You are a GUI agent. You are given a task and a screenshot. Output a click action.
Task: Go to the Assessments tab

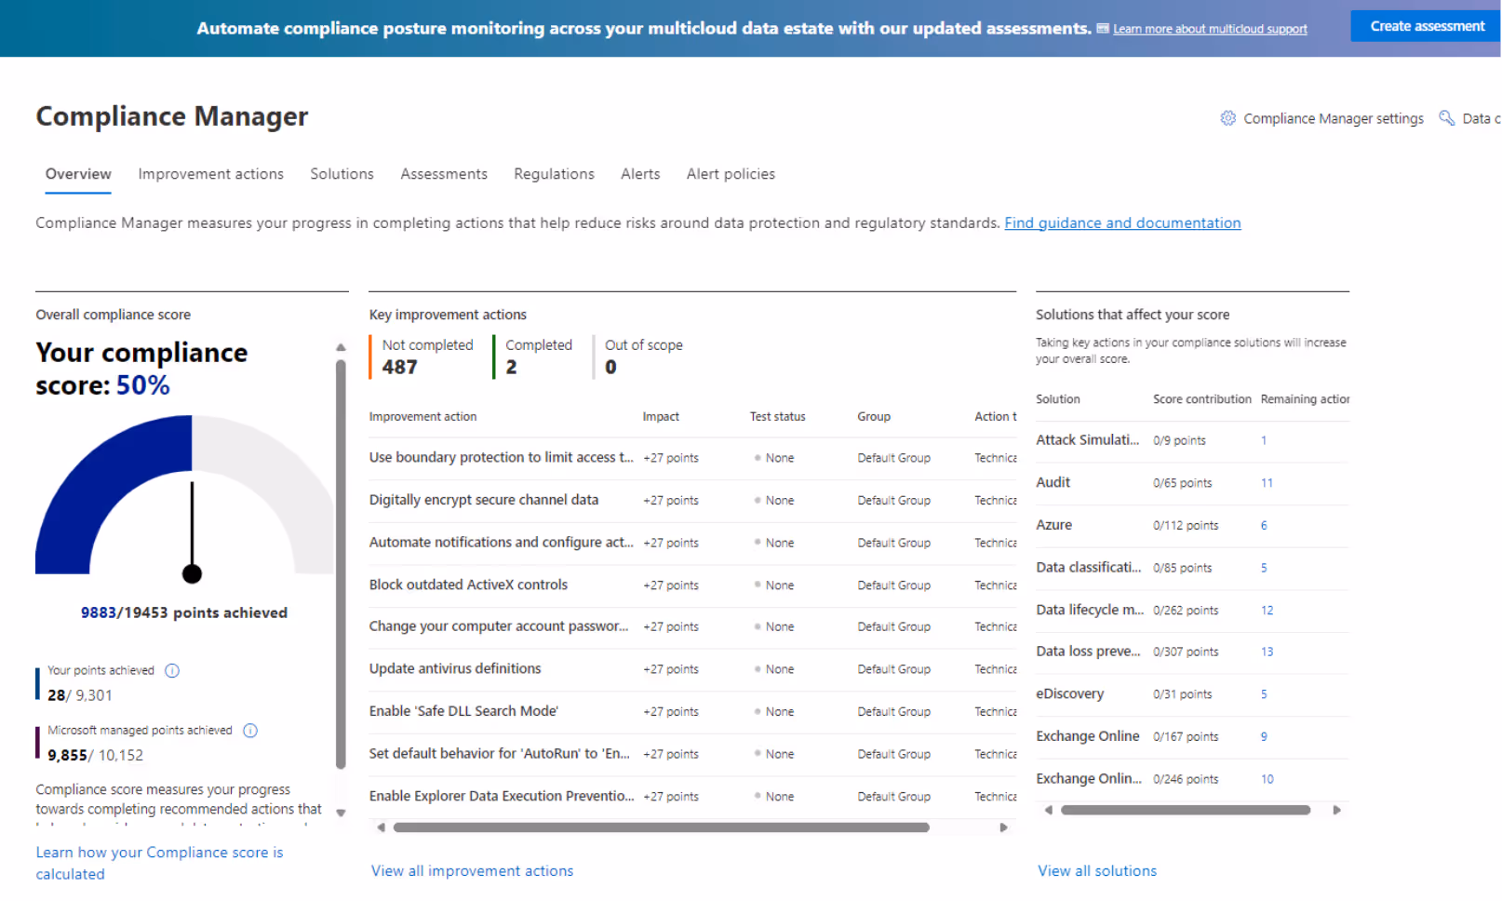(444, 174)
